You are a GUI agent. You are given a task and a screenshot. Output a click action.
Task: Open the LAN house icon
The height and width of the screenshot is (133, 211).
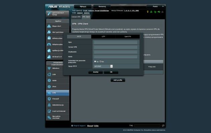[49, 74]
